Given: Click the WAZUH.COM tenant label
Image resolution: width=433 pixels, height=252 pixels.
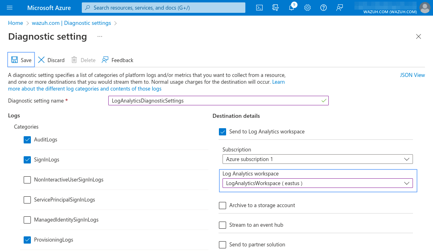Looking at the screenshot, I should pyautogui.click(x=390, y=12).
